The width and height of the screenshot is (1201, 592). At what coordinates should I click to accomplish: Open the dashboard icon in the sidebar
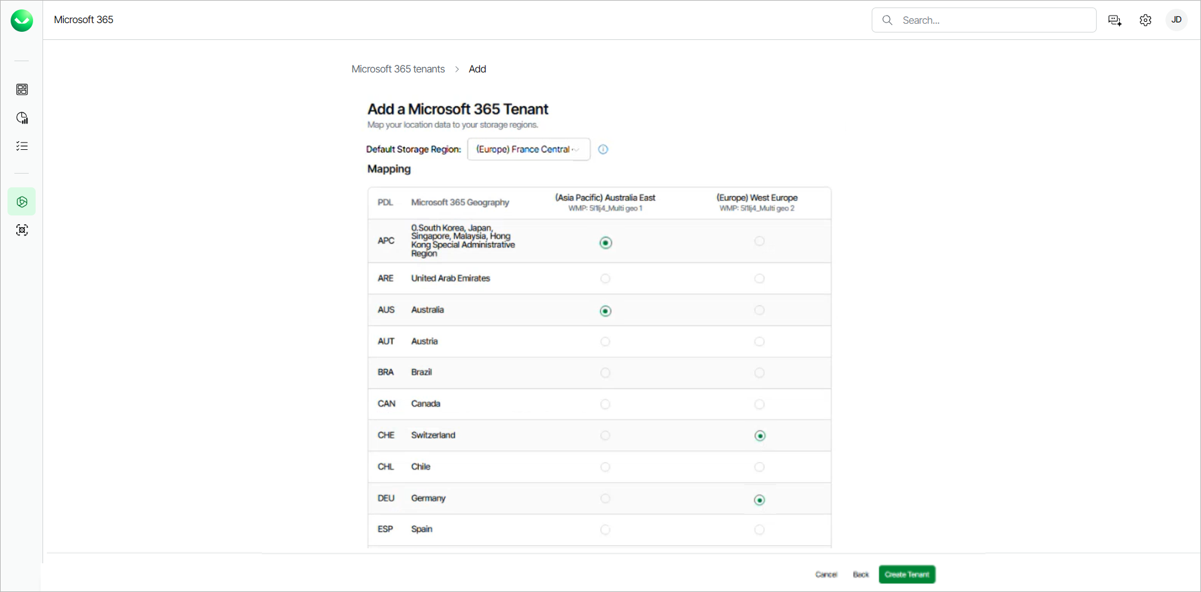(x=22, y=89)
